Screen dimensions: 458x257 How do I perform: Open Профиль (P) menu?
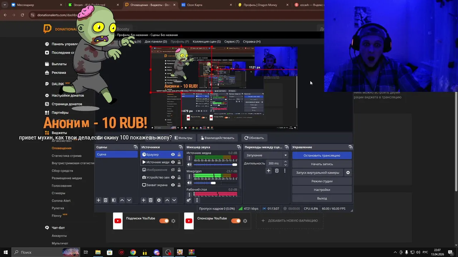click(180, 41)
